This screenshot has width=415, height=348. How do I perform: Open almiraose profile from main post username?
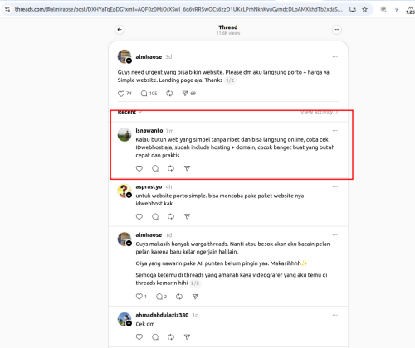[x=149, y=57]
